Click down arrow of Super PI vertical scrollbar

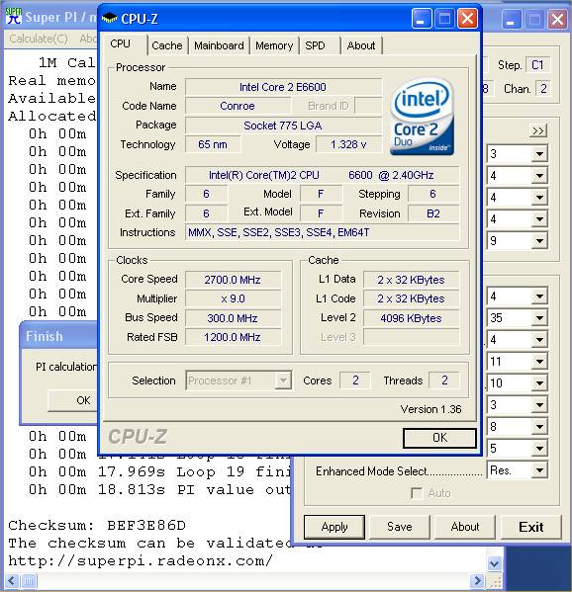click(494, 564)
